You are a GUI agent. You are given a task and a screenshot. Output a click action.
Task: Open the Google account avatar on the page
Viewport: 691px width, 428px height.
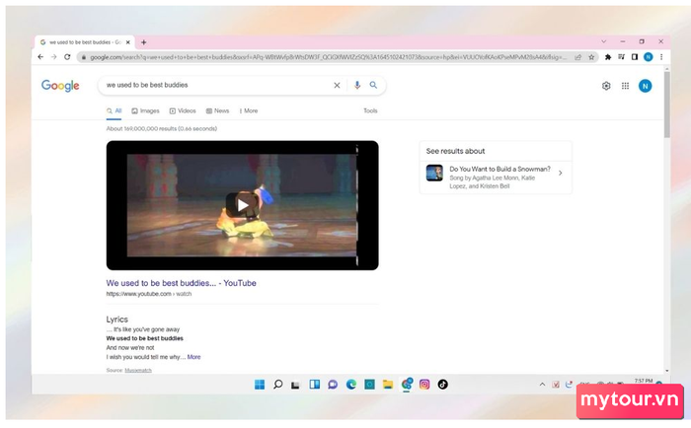[x=646, y=86]
